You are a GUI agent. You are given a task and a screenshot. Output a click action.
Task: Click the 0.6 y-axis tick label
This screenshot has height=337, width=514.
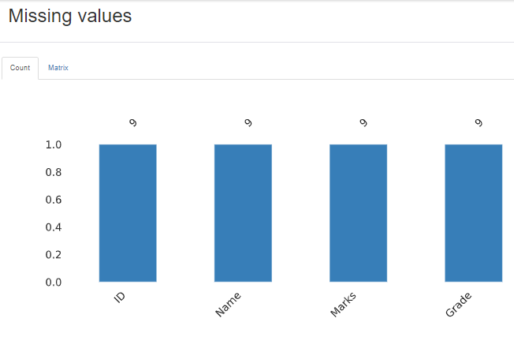tap(54, 200)
